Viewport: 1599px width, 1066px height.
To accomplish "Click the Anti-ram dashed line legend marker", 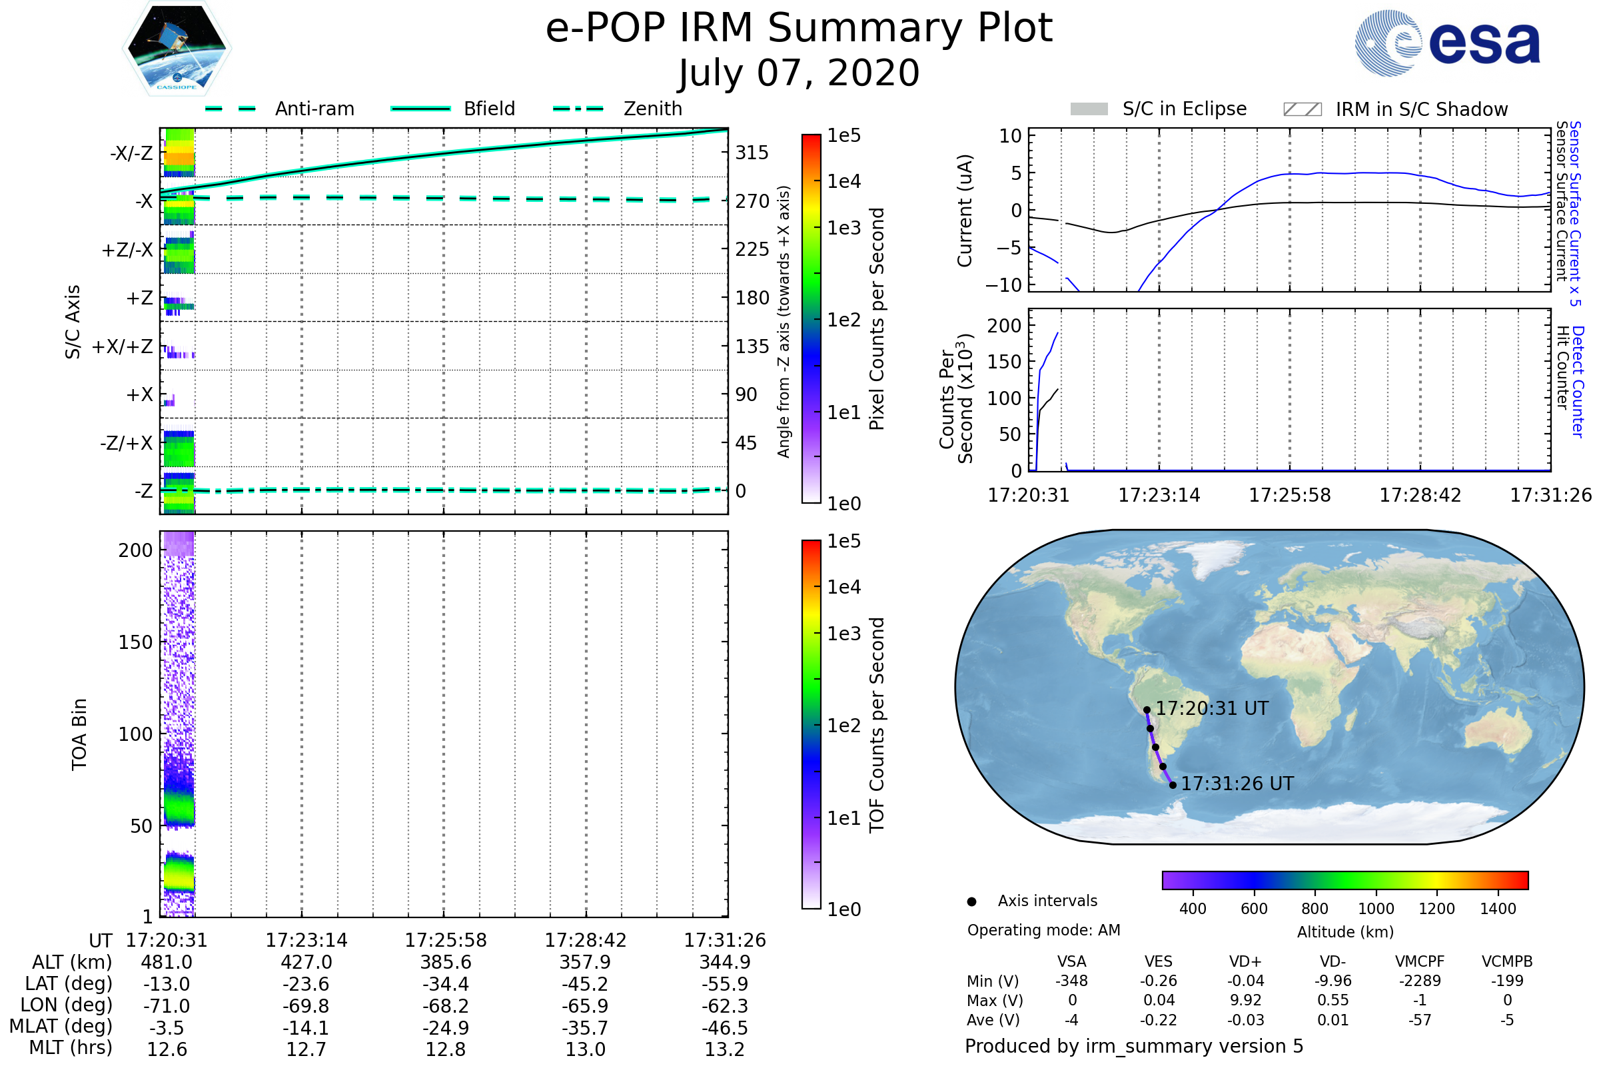I will coord(231,109).
